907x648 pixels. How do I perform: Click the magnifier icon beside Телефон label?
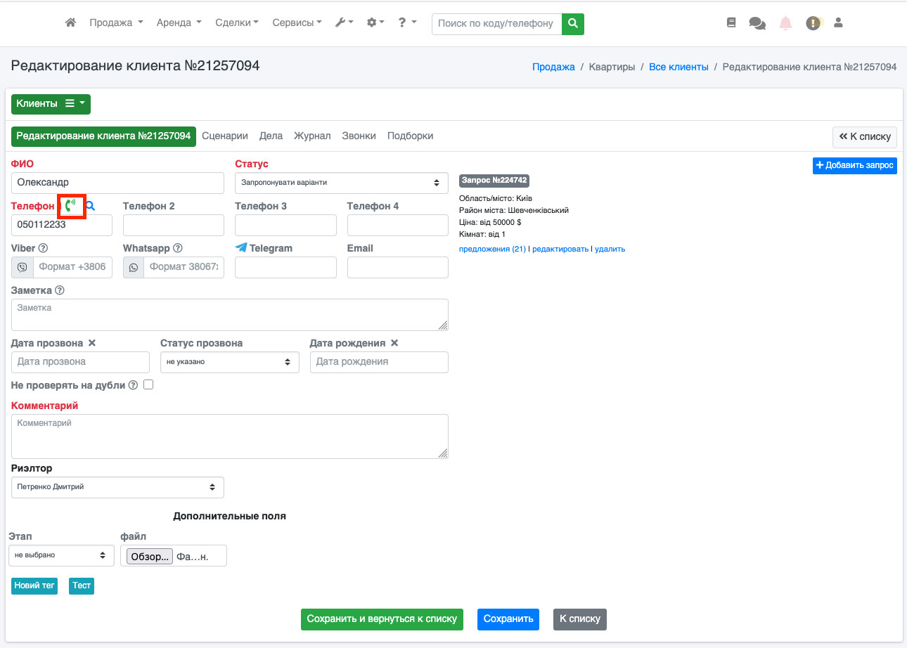[90, 206]
